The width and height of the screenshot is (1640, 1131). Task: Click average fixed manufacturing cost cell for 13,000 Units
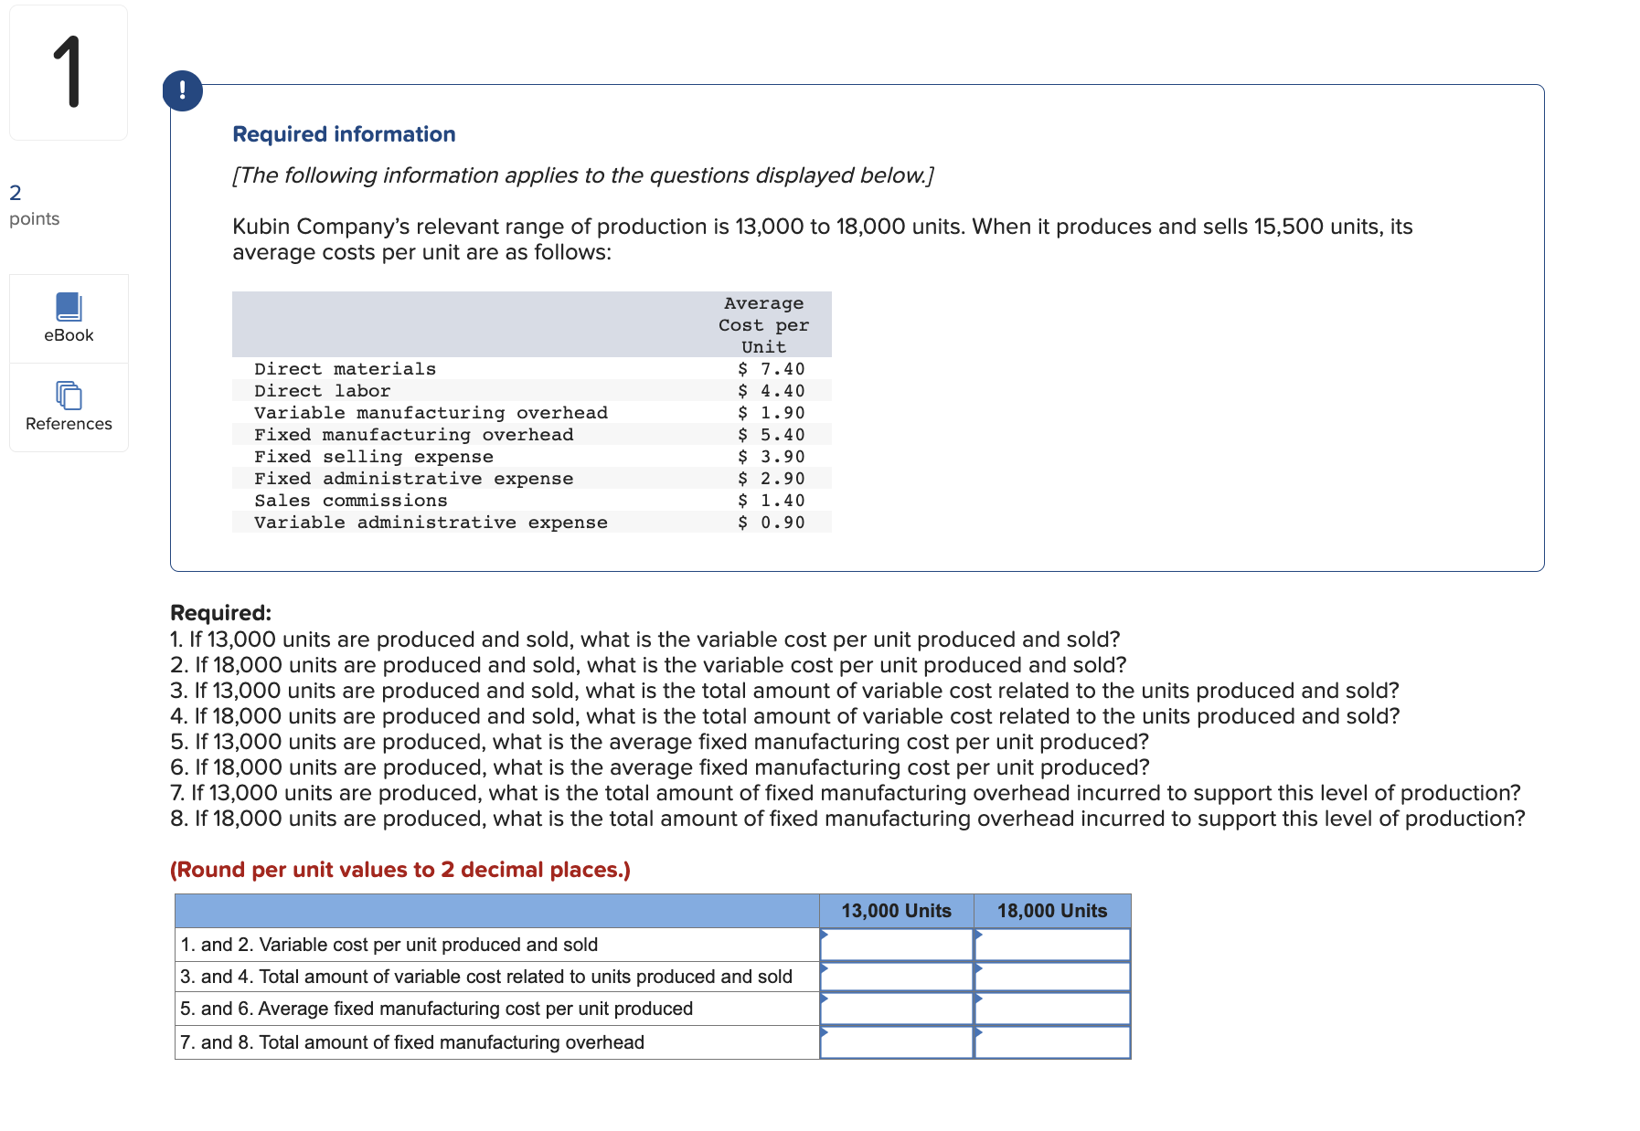[x=897, y=1009]
